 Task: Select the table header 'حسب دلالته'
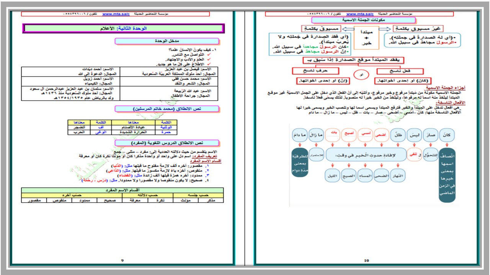(x=148, y=195)
